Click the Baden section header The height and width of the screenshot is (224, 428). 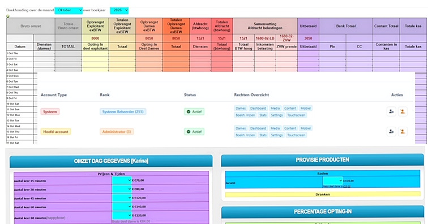pyautogui.click(x=323, y=173)
